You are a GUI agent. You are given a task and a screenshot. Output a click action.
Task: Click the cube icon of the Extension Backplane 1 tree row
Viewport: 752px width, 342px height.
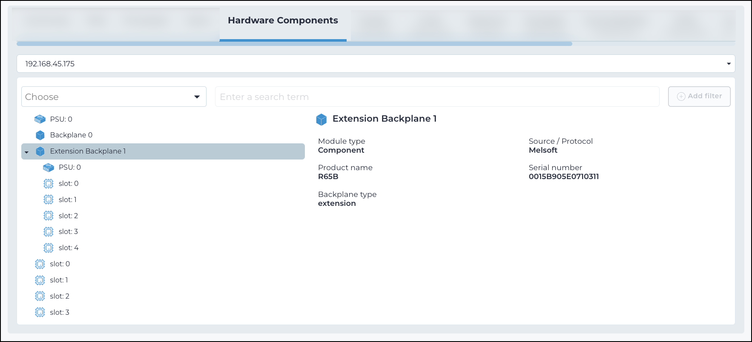[40, 151]
